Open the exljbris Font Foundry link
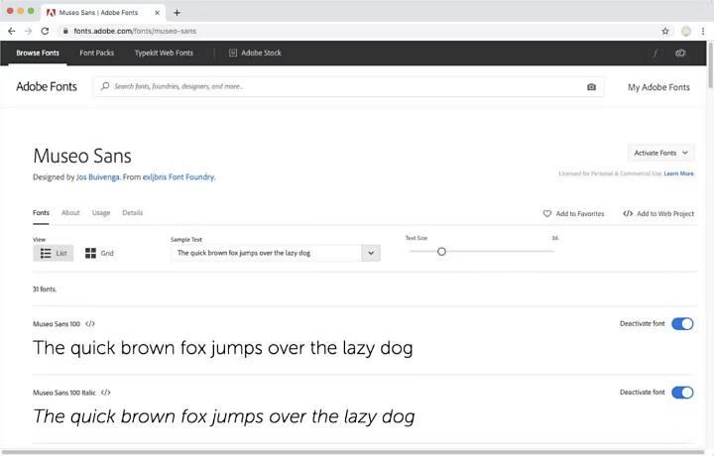 pos(178,177)
